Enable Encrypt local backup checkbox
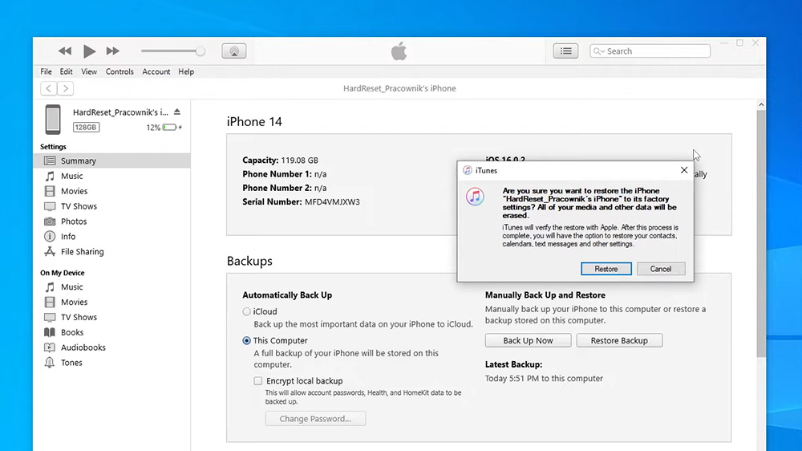The width and height of the screenshot is (802, 451). pyautogui.click(x=257, y=381)
